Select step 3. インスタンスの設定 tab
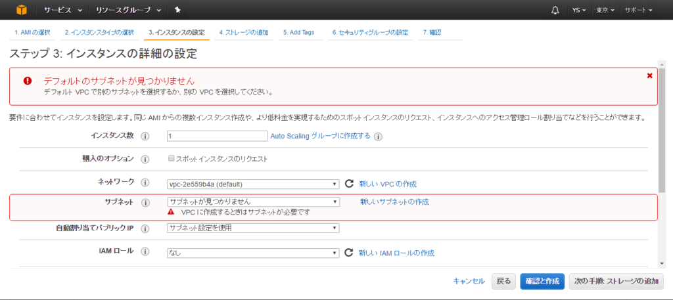 pos(176,33)
